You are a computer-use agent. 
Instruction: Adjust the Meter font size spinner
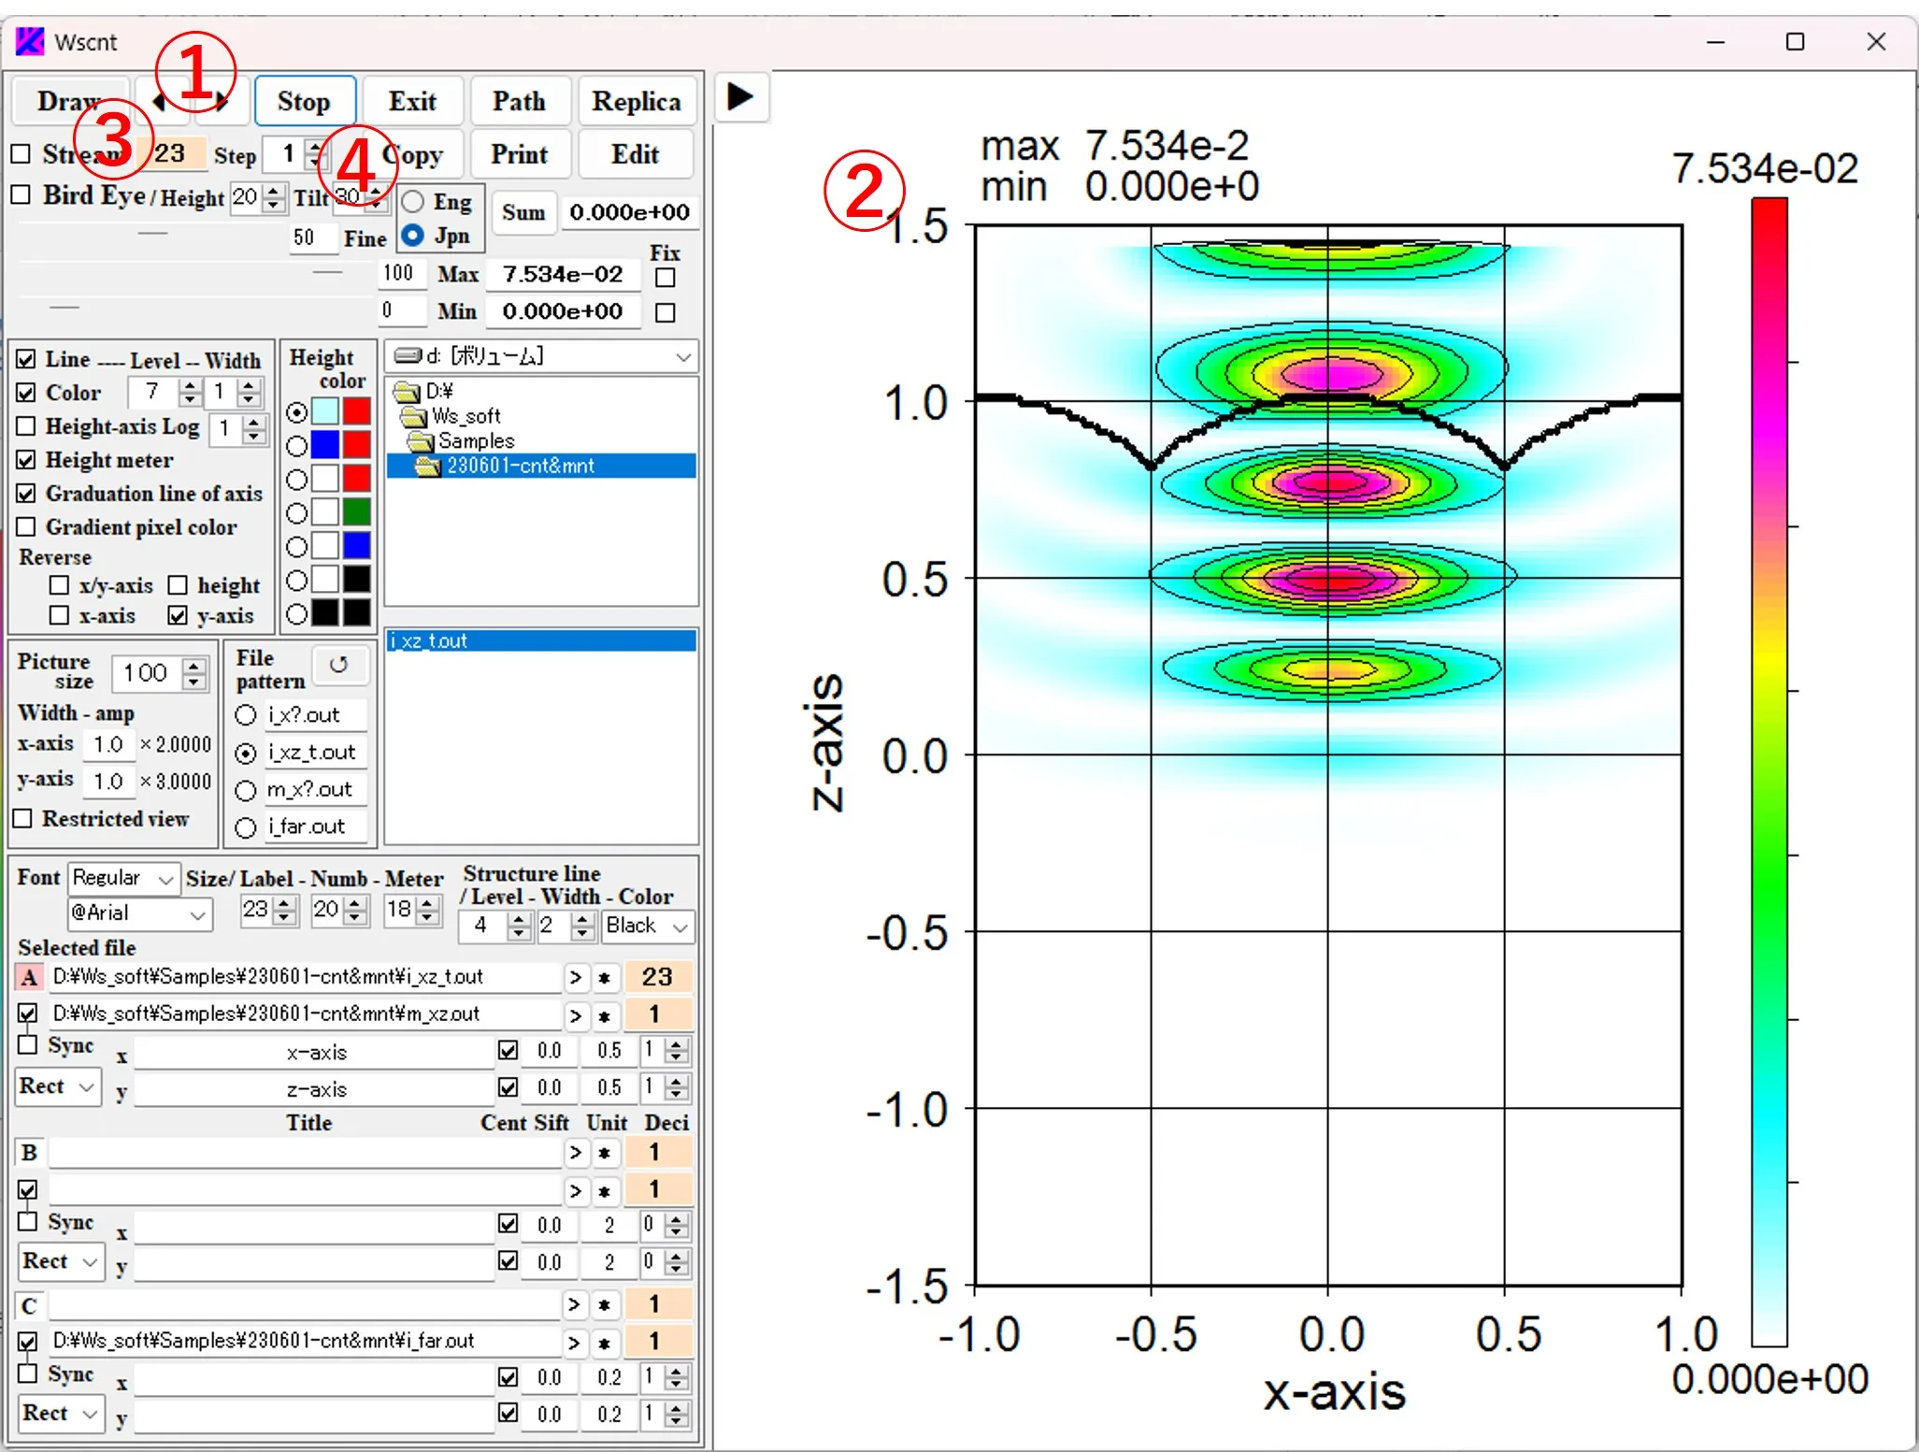428,910
